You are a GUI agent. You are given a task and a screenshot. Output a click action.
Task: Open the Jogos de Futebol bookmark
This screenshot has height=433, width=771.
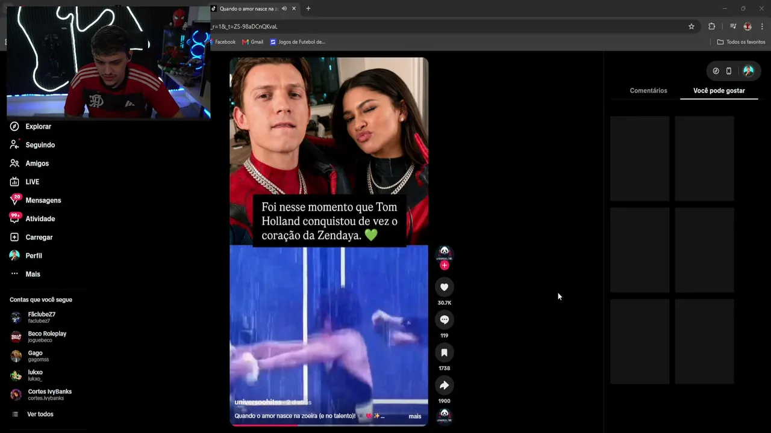coord(298,42)
